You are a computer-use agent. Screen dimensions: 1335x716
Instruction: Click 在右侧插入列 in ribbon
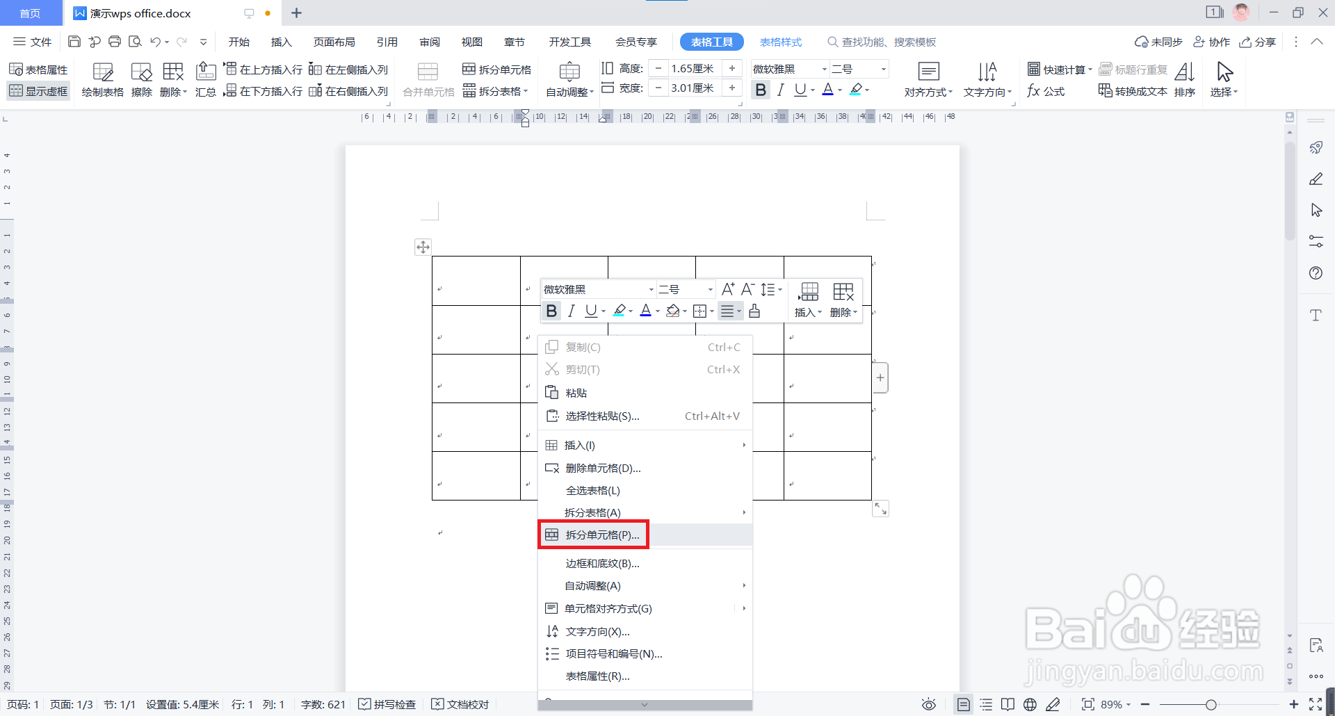[x=348, y=91]
